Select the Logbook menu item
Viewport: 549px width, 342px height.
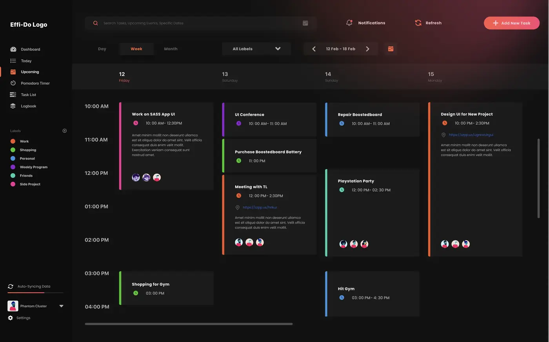pyautogui.click(x=29, y=106)
